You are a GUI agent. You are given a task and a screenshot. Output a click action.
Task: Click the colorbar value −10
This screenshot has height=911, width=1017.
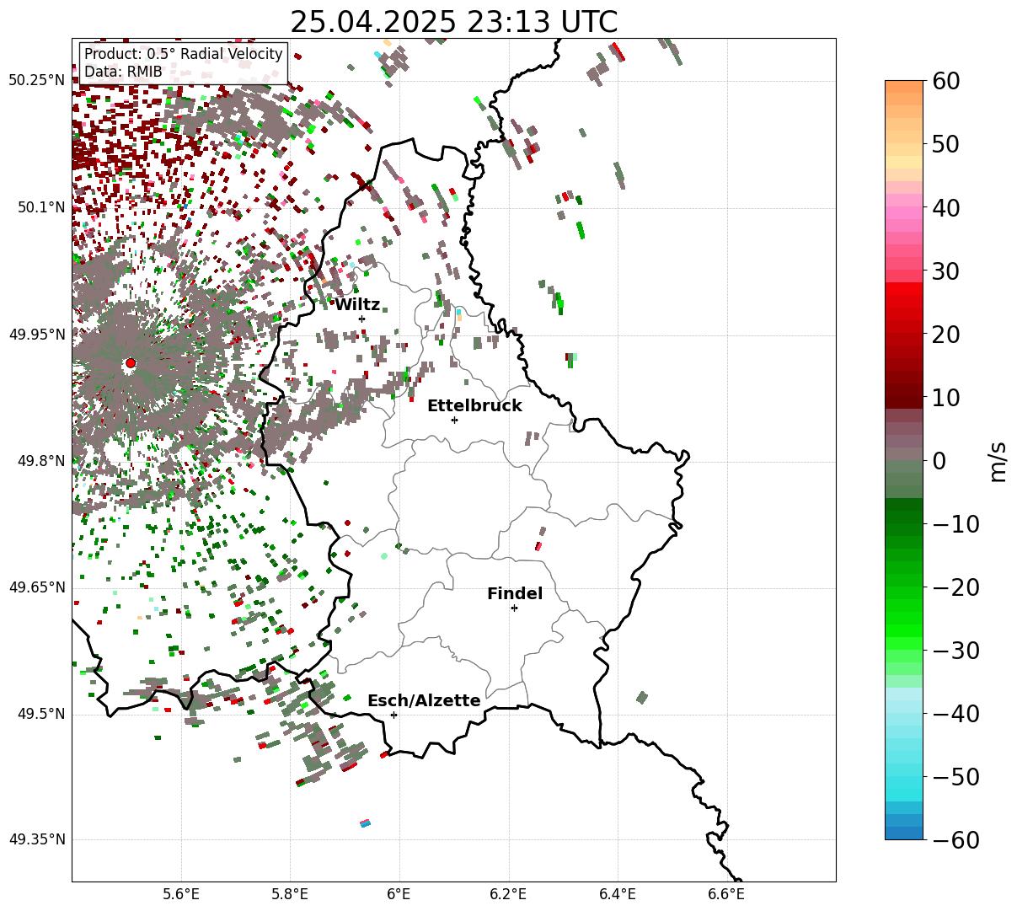click(x=956, y=523)
